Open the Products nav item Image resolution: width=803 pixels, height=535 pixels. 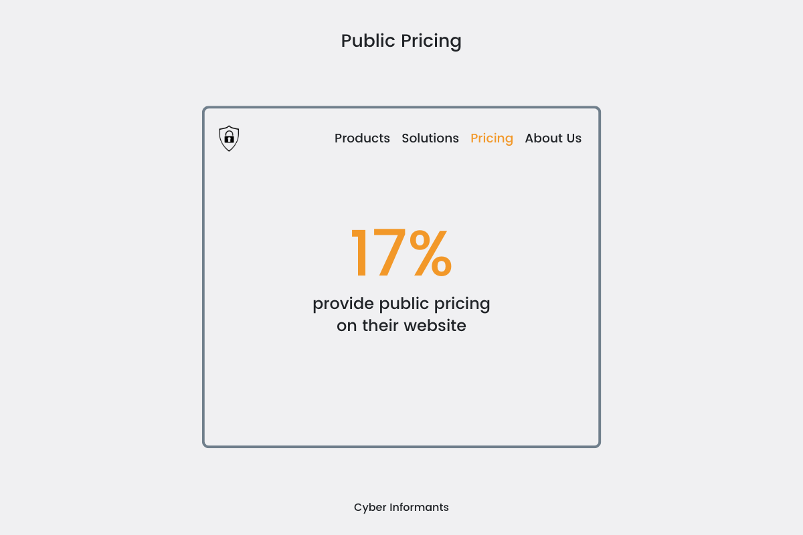tap(362, 138)
